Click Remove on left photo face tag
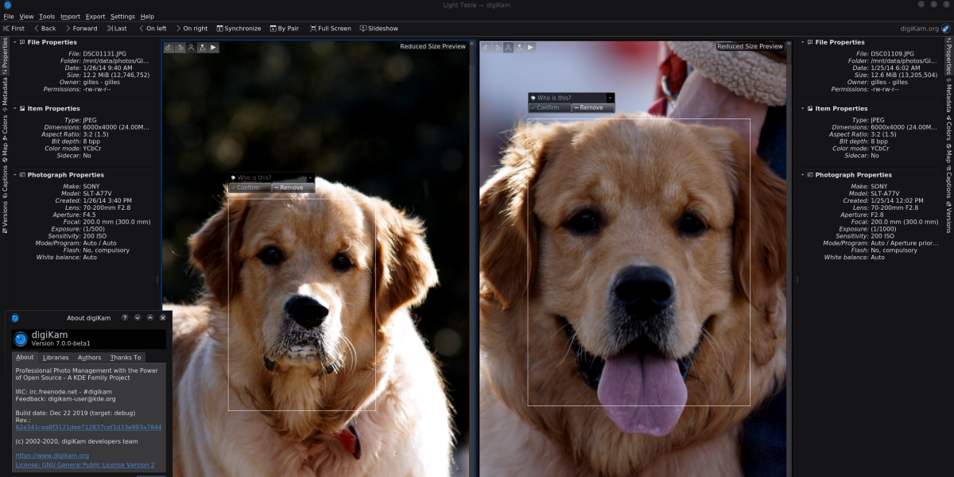954x477 pixels. tap(293, 188)
